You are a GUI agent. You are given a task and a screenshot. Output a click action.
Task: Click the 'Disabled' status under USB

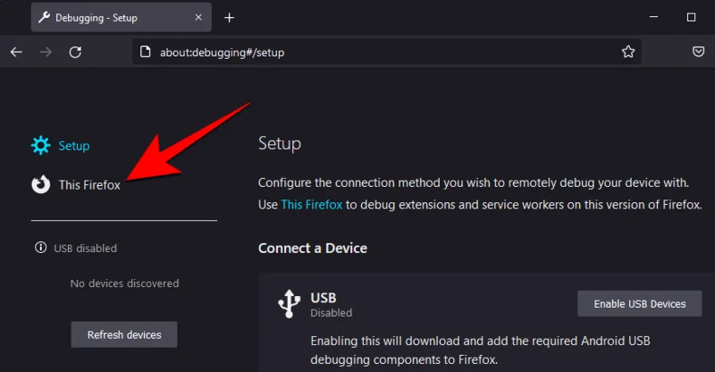[331, 313]
